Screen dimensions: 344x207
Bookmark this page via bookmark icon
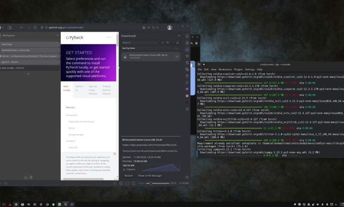click(153, 28)
